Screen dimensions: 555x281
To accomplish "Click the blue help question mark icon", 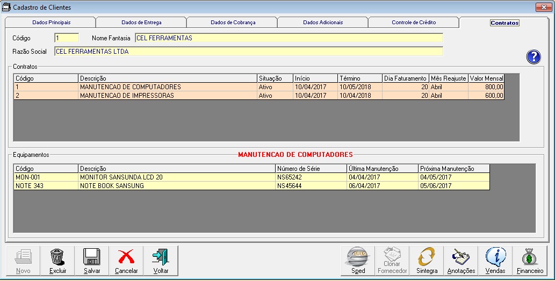I will tap(533, 57).
